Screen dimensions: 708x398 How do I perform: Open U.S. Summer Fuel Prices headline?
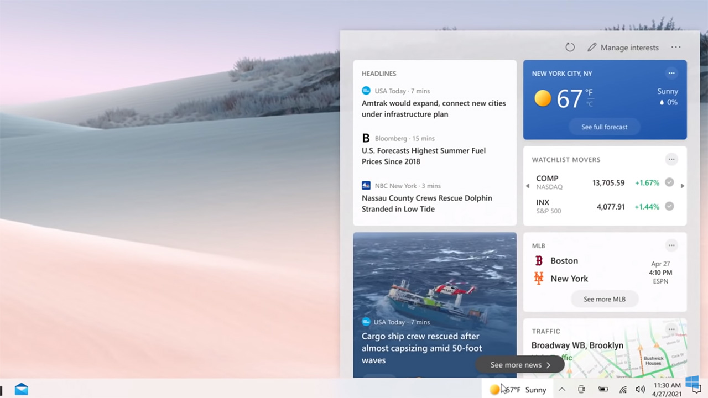424,156
